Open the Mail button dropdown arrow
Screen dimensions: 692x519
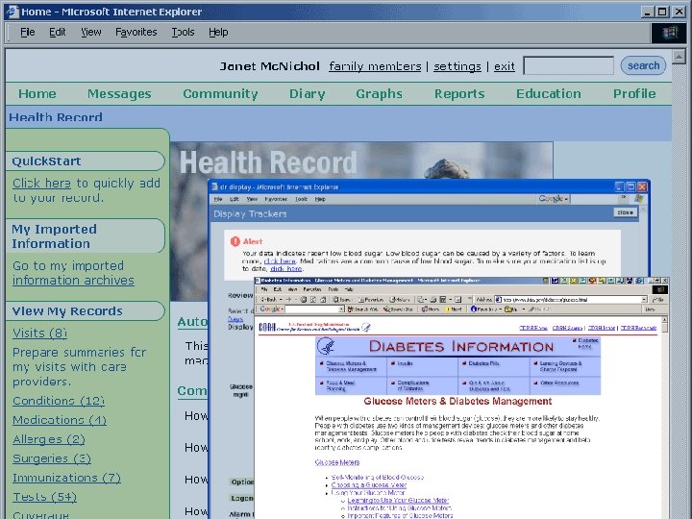pyautogui.click(x=426, y=300)
